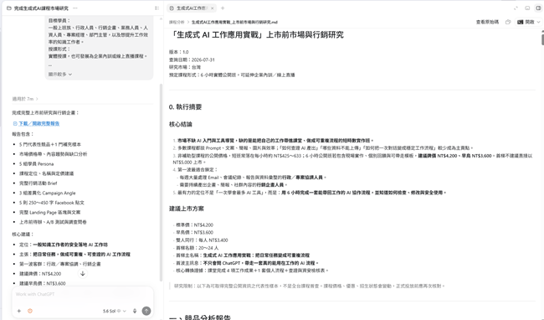Click the comment bubble icon at top right
The image size is (544, 320).
point(527,8)
